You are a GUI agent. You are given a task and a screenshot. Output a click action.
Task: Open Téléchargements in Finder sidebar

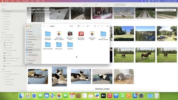pos(33,55)
